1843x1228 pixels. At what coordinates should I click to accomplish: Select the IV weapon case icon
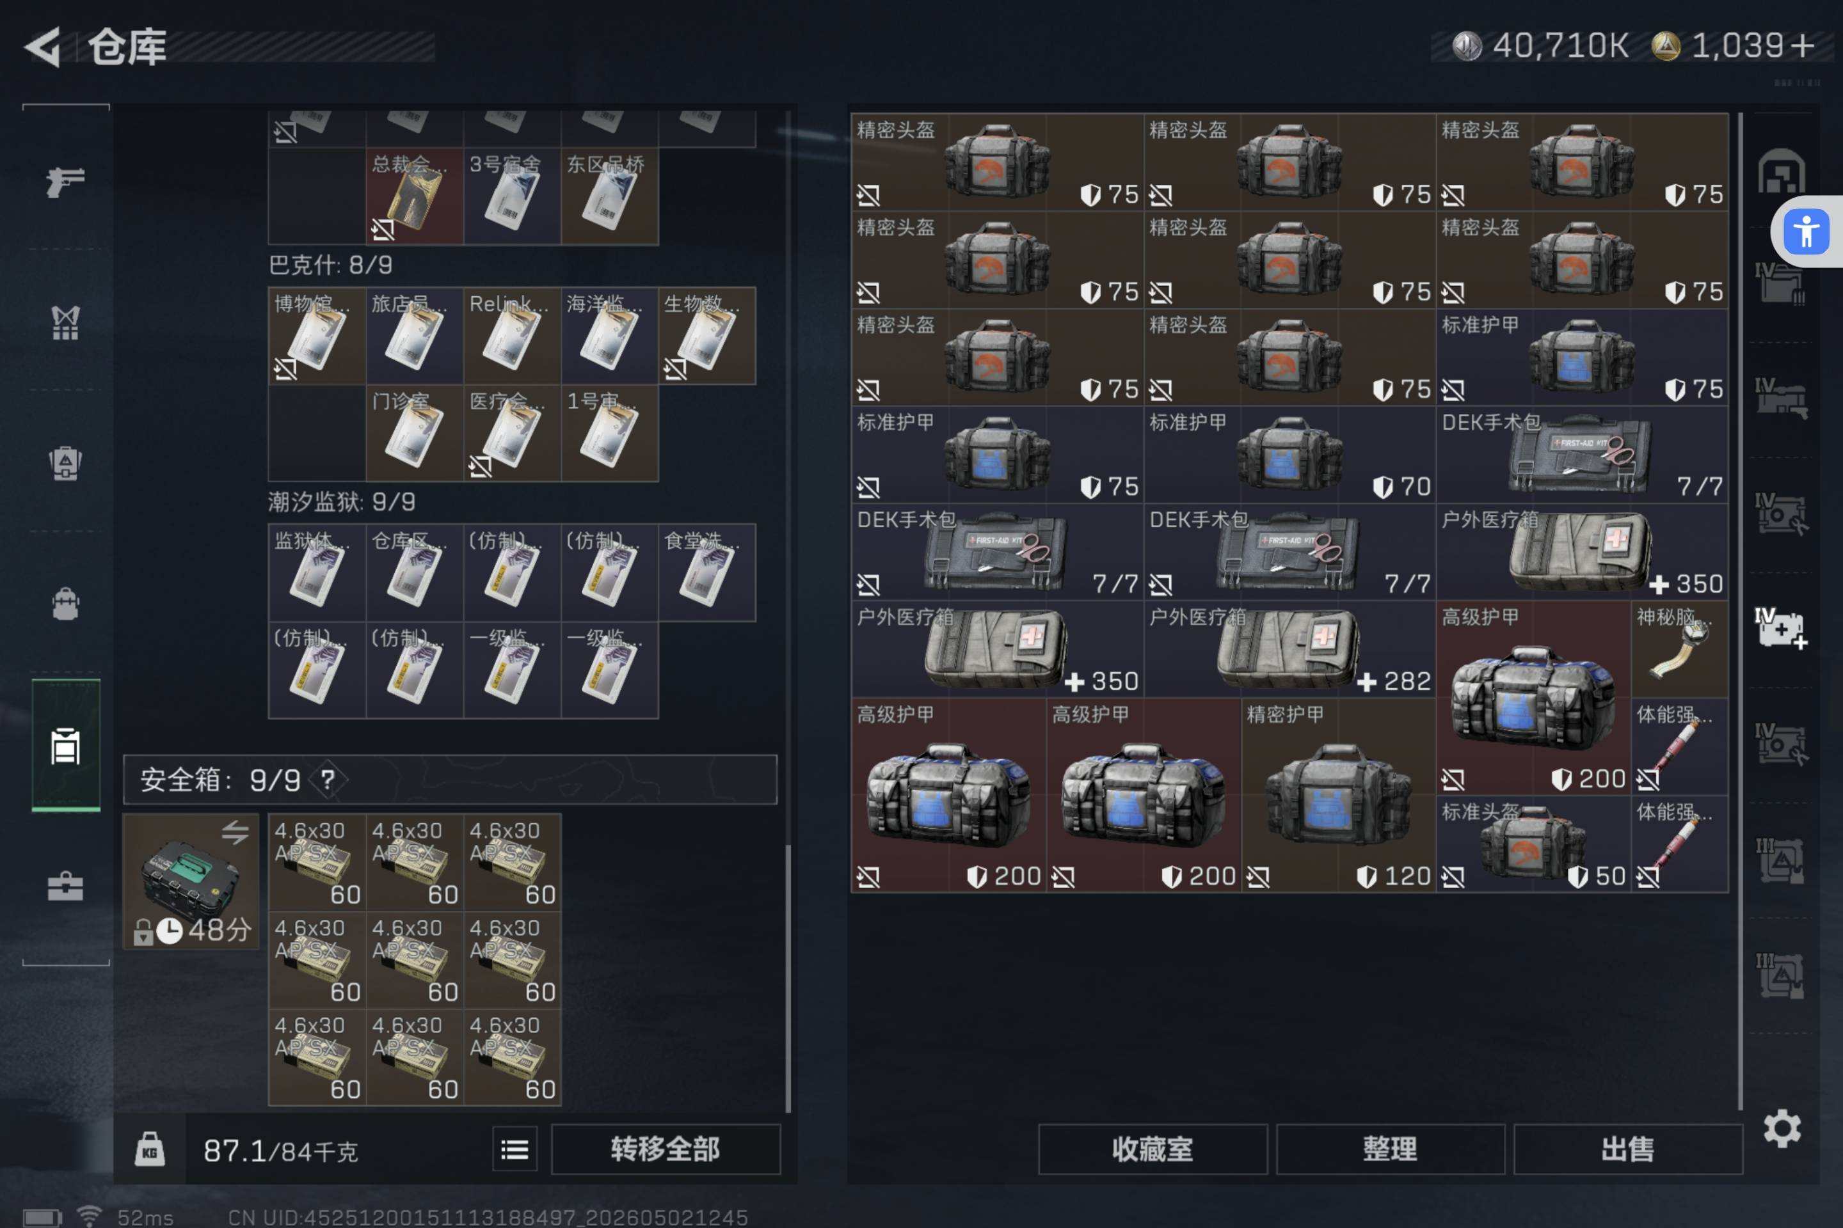click(x=1780, y=398)
